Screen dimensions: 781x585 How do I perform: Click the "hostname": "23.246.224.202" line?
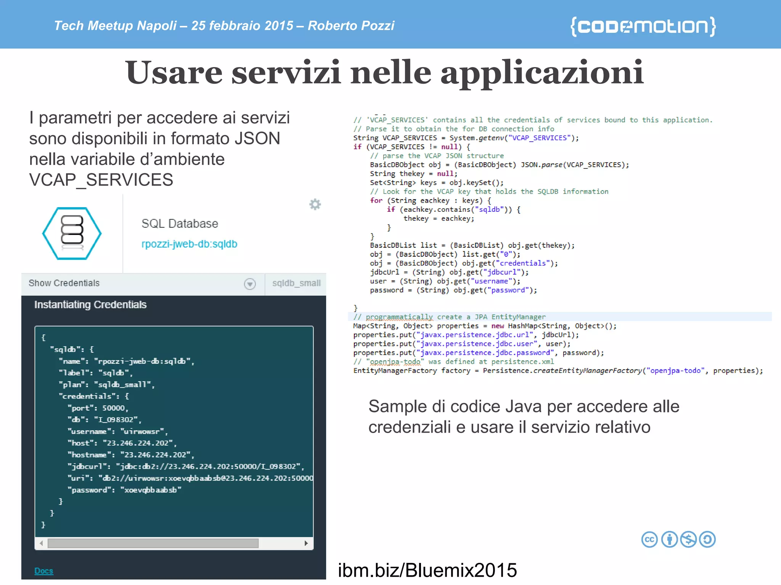[x=131, y=455]
